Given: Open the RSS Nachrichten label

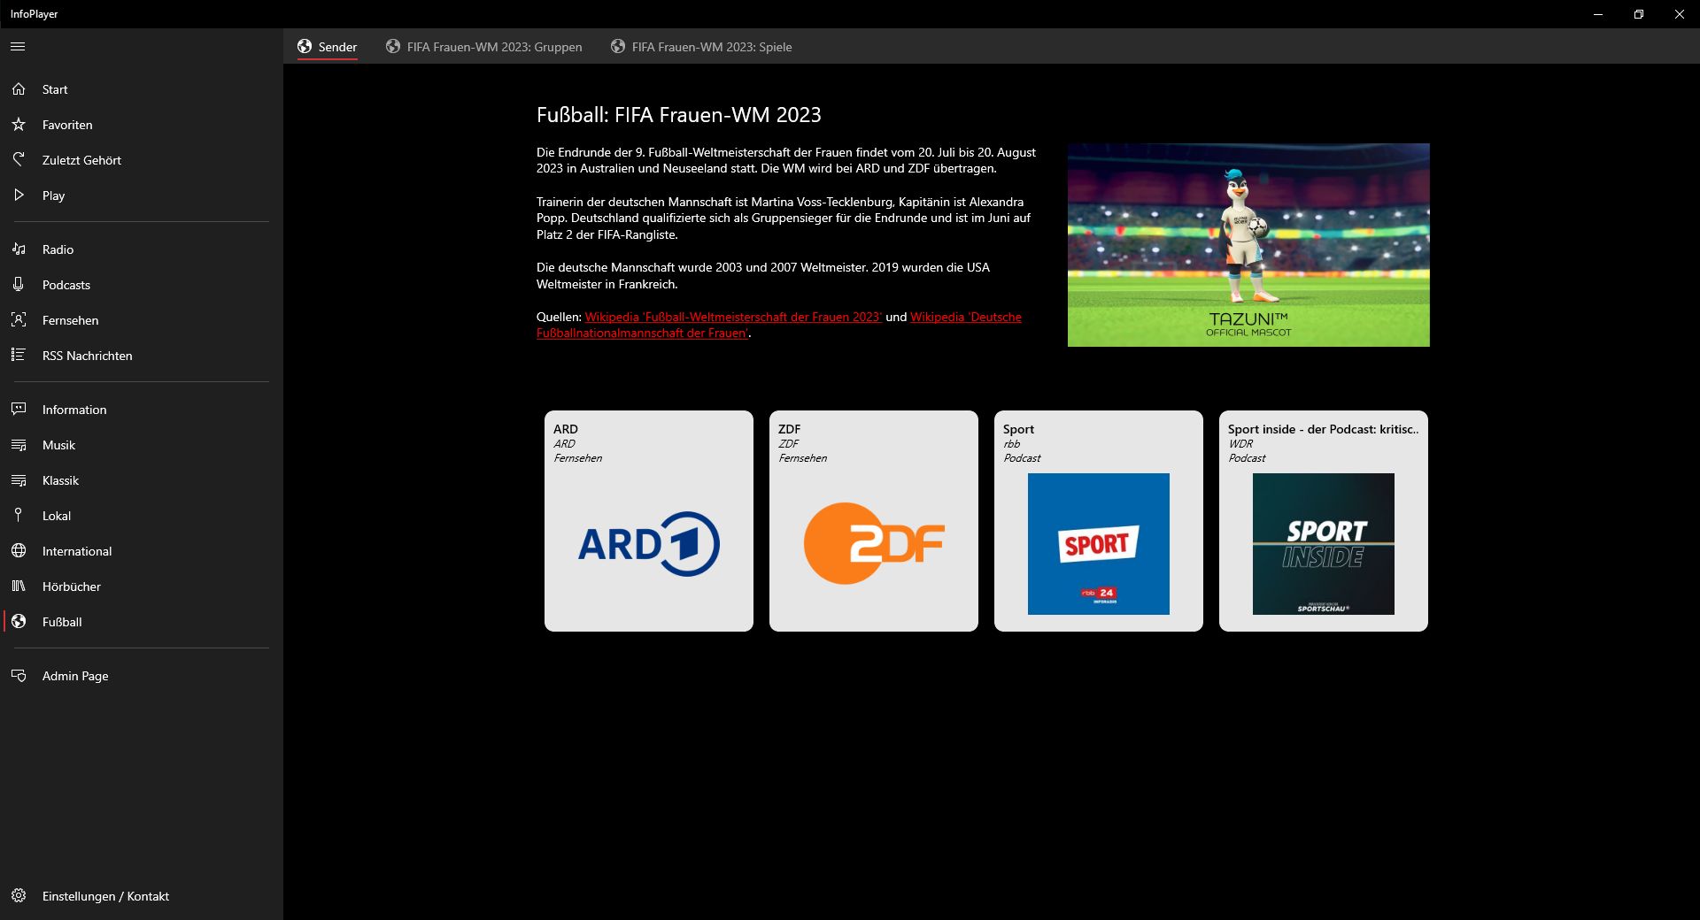Looking at the screenshot, I should point(87,356).
